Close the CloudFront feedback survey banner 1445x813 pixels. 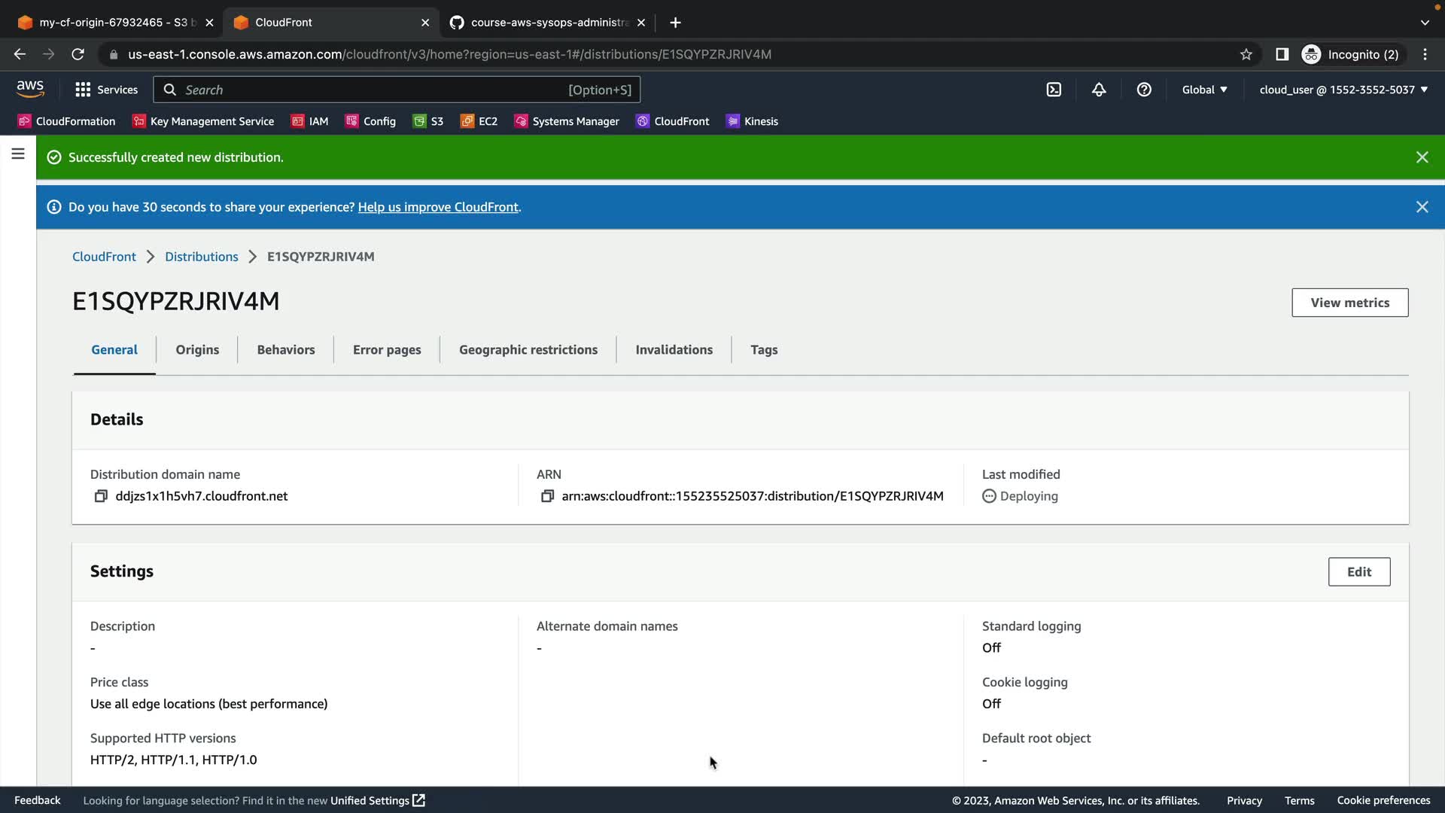1422,207
